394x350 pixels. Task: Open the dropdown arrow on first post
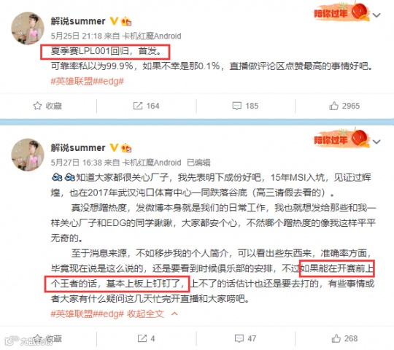coord(376,15)
